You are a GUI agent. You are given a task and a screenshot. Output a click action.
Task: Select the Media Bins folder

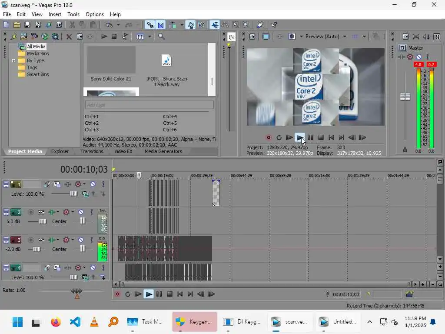(38, 53)
